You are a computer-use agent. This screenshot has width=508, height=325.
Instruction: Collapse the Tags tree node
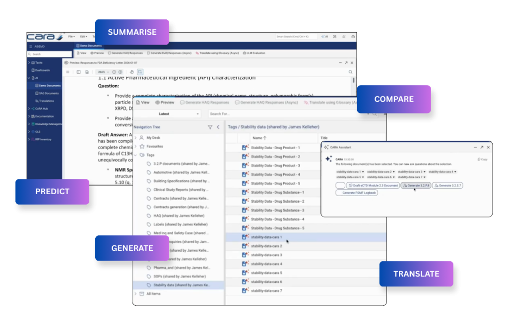(135, 155)
